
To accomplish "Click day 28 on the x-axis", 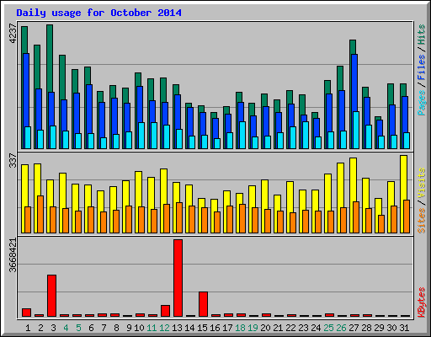I will tap(366, 328).
